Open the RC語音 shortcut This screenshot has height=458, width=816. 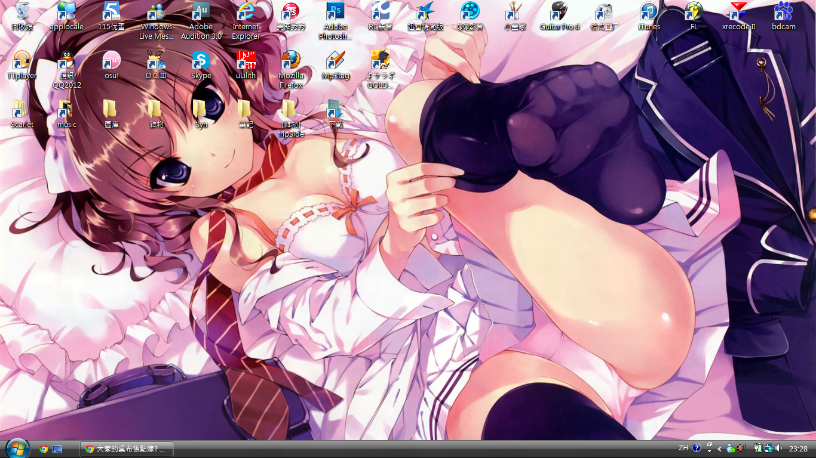[x=381, y=16]
